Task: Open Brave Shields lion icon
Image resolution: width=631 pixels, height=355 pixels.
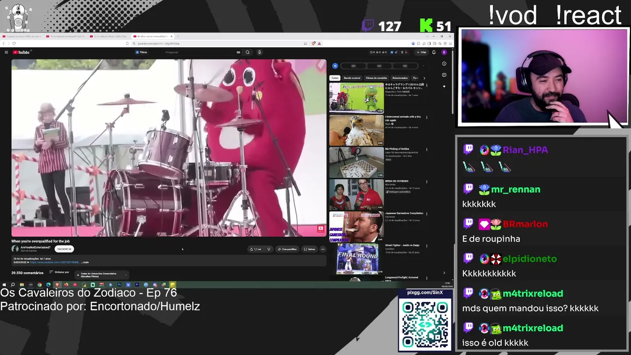Action: point(314,43)
